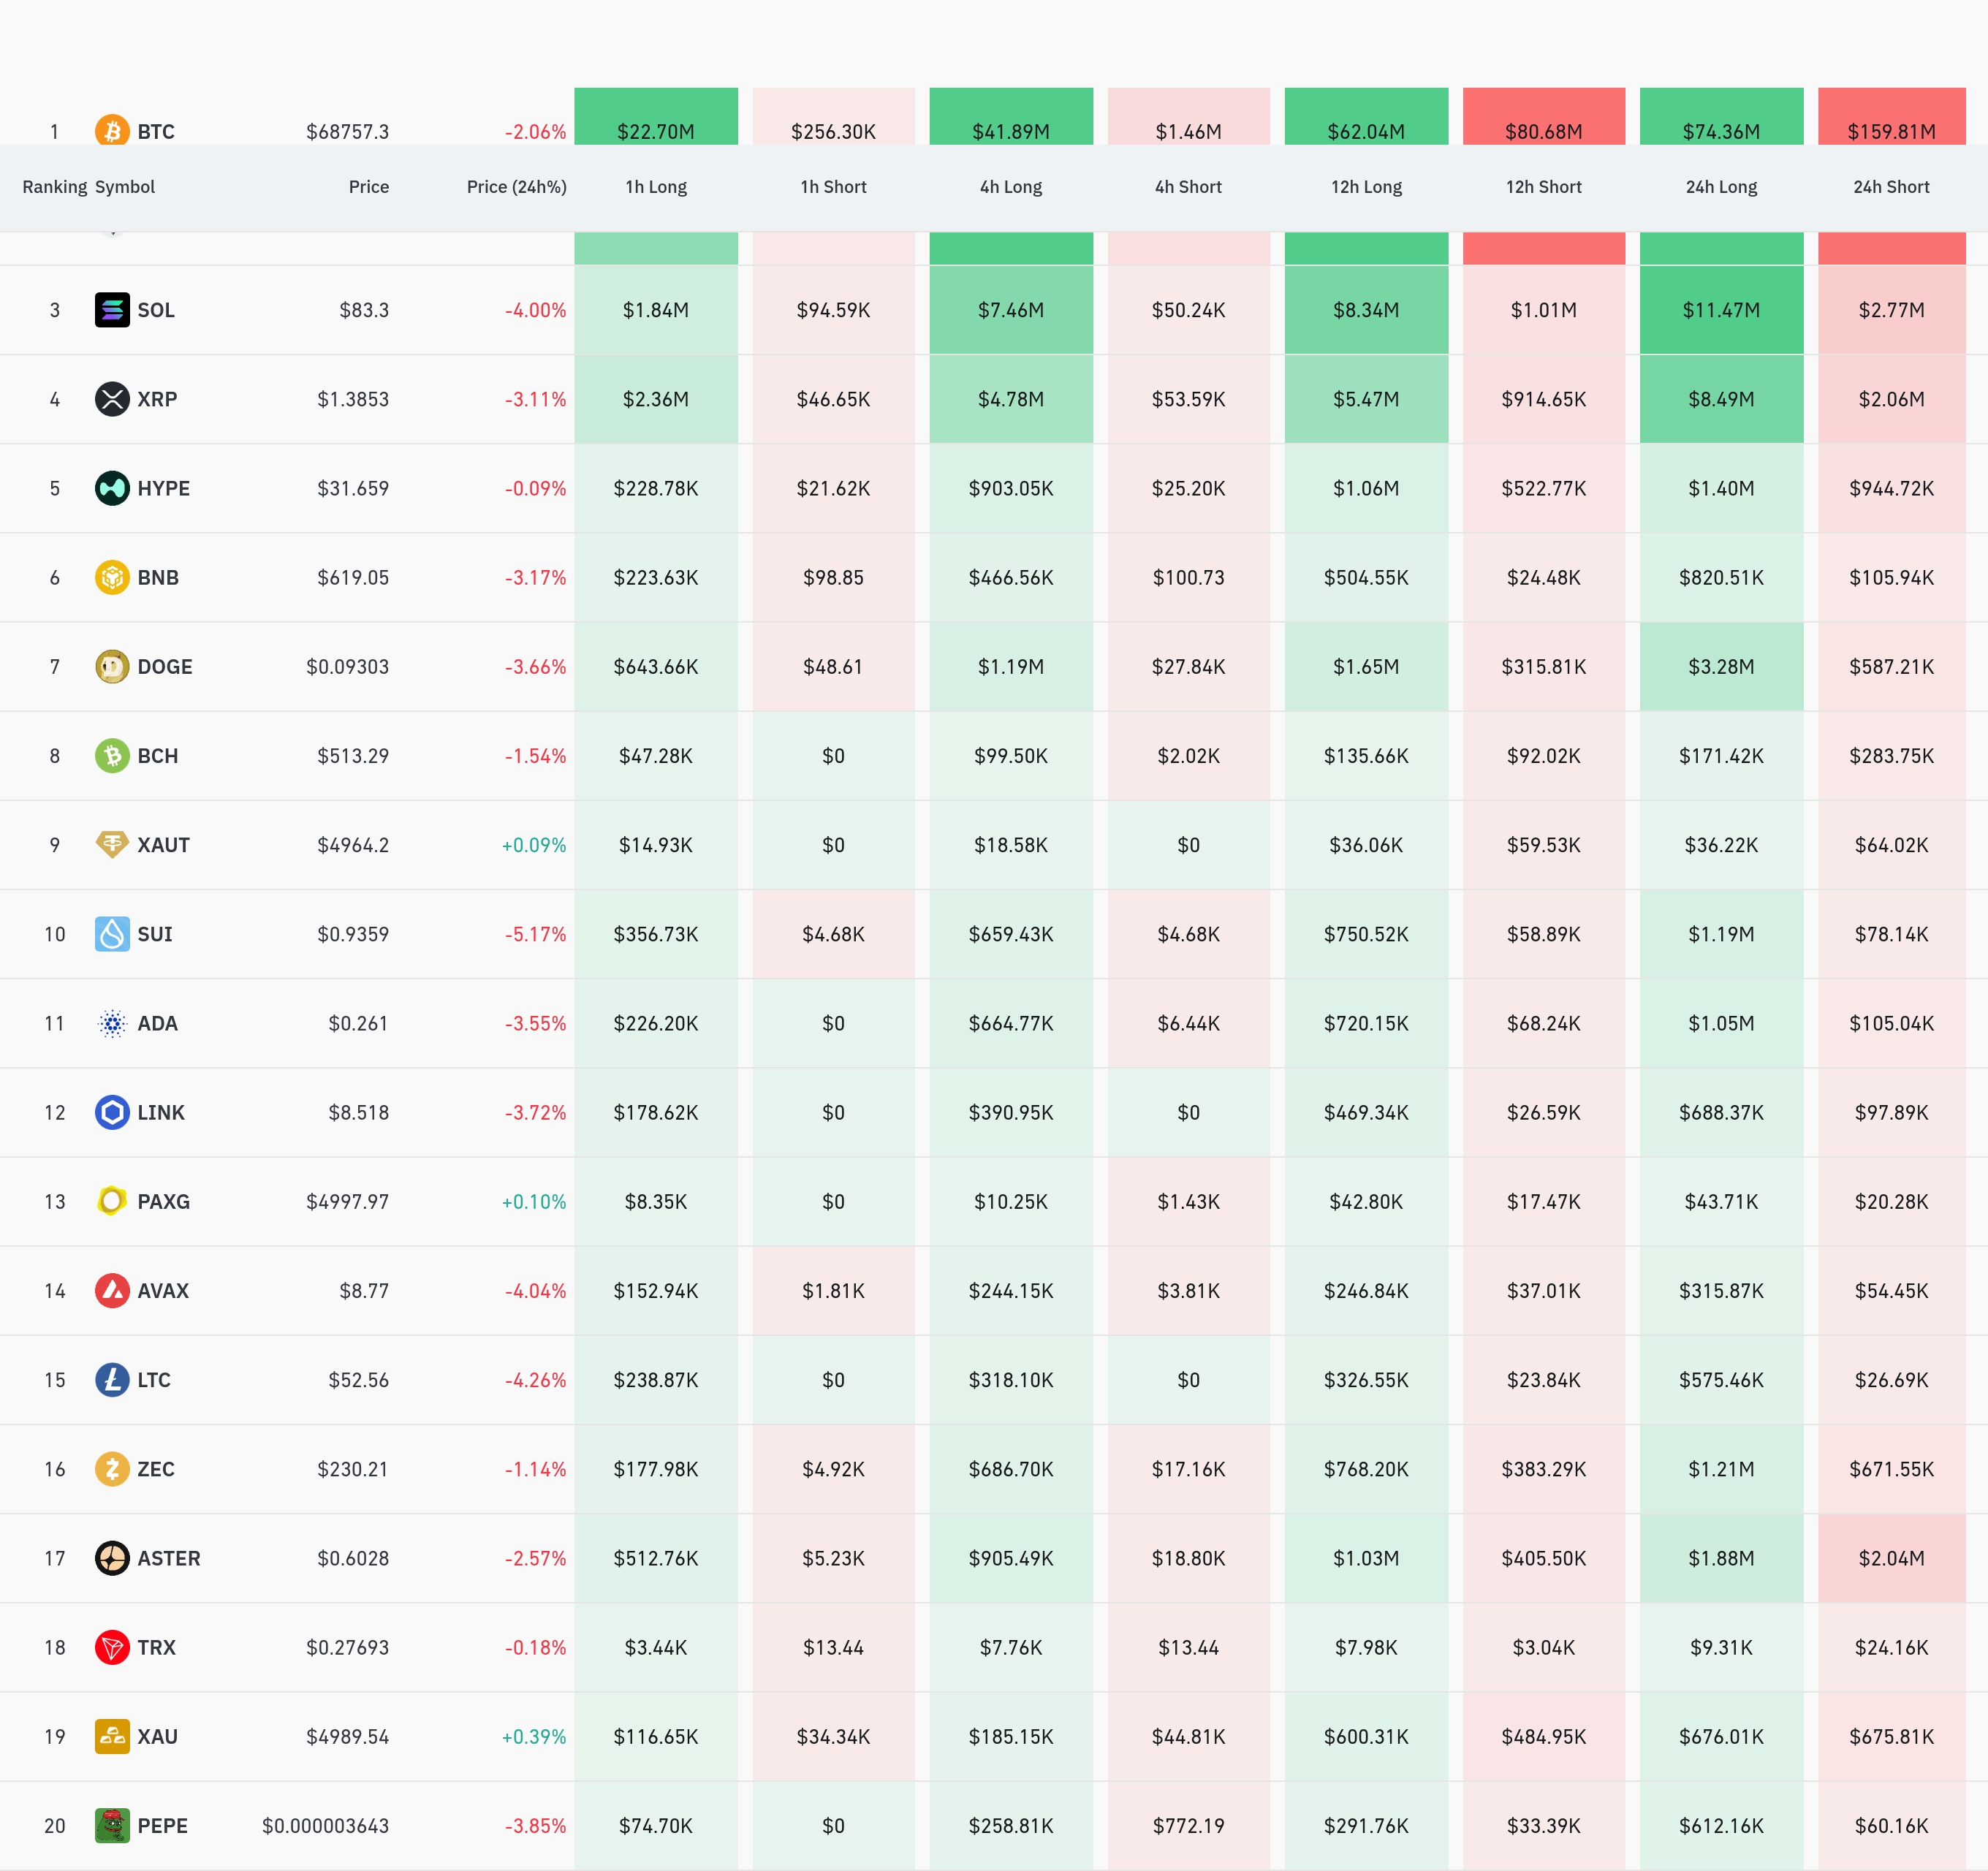The height and width of the screenshot is (1871, 1988).
Task: Click the Avalanche AVAX icon
Action: tap(112, 1290)
